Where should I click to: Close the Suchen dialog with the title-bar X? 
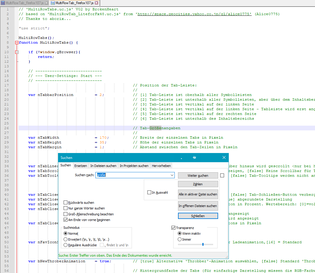(224, 157)
